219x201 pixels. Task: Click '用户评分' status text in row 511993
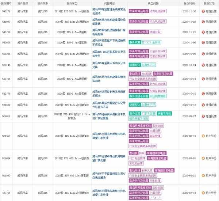211,175
